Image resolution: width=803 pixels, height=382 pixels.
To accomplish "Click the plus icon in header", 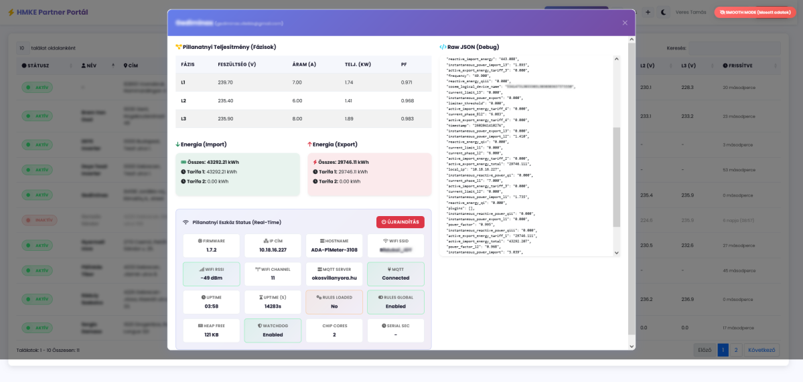I will click(x=648, y=12).
